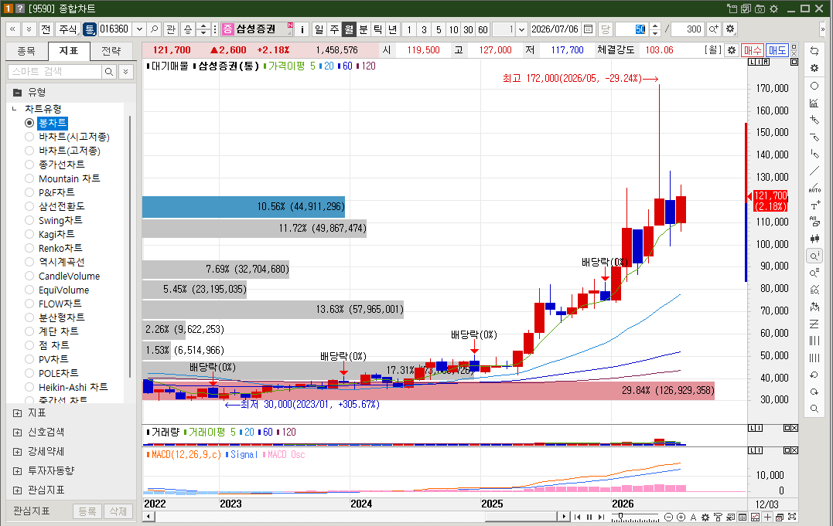Select the 분 minute period button
833x526 pixels.
(364, 29)
